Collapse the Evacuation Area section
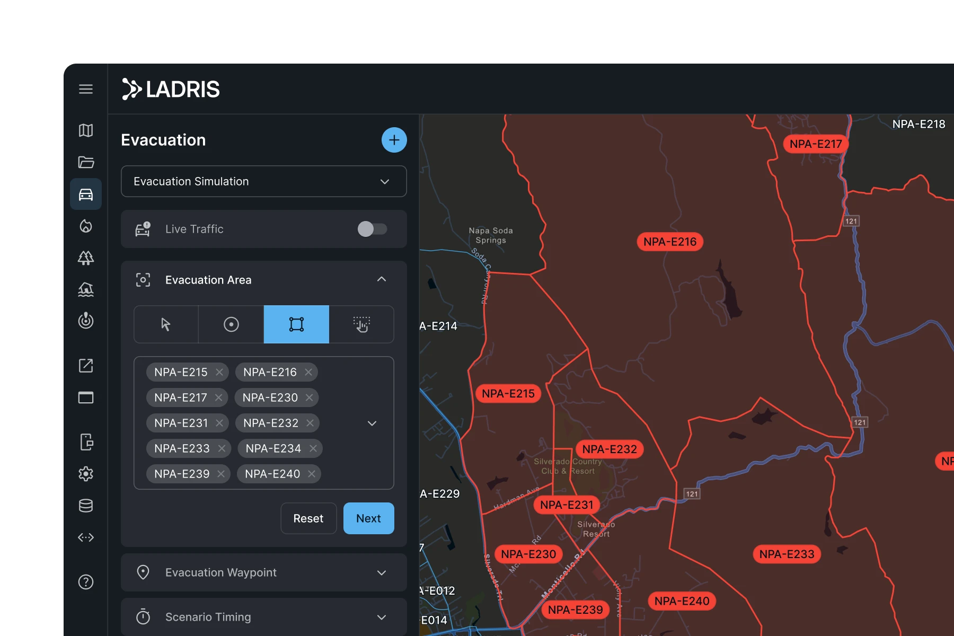Viewport: 954px width, 636px height. tap(381, 279)
